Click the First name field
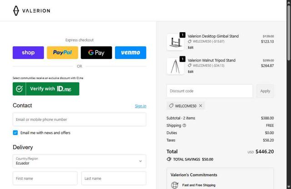The width and height of the screenshot is (291, 189). pyautogui.click(x=45, y=179)
